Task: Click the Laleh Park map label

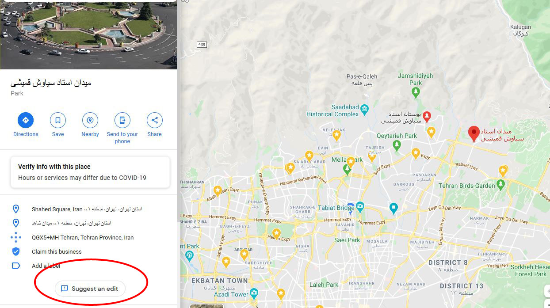Action: tap(324, 285)
